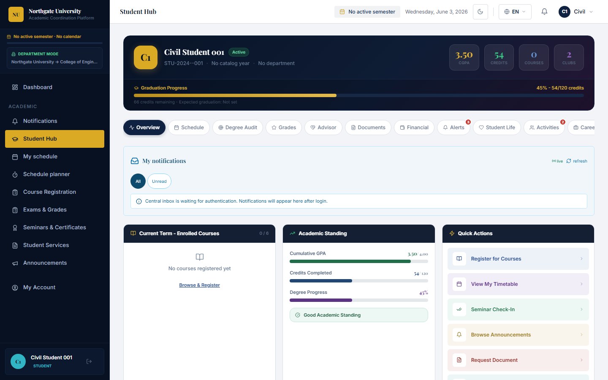
Task: Open the Financial tab
Action: pyautogui.click(x=414, y=128)
